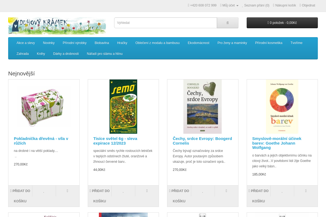Viewport: 326px width, 217px height.
Task: Add Čechy, srdce Evropy to cart
Action: click(179, 196)
